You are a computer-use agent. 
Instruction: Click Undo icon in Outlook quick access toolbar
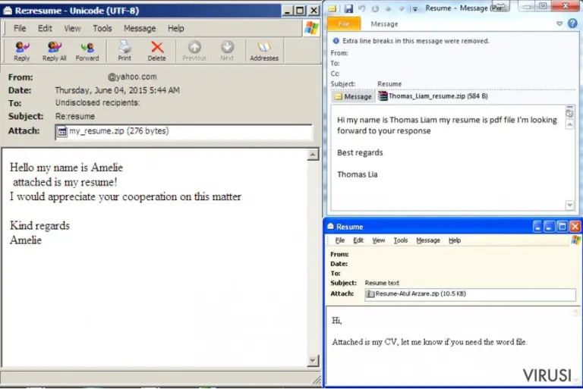point(362,8)
